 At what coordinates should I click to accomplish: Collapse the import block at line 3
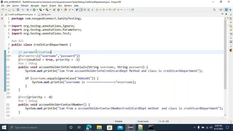point(10,26)
